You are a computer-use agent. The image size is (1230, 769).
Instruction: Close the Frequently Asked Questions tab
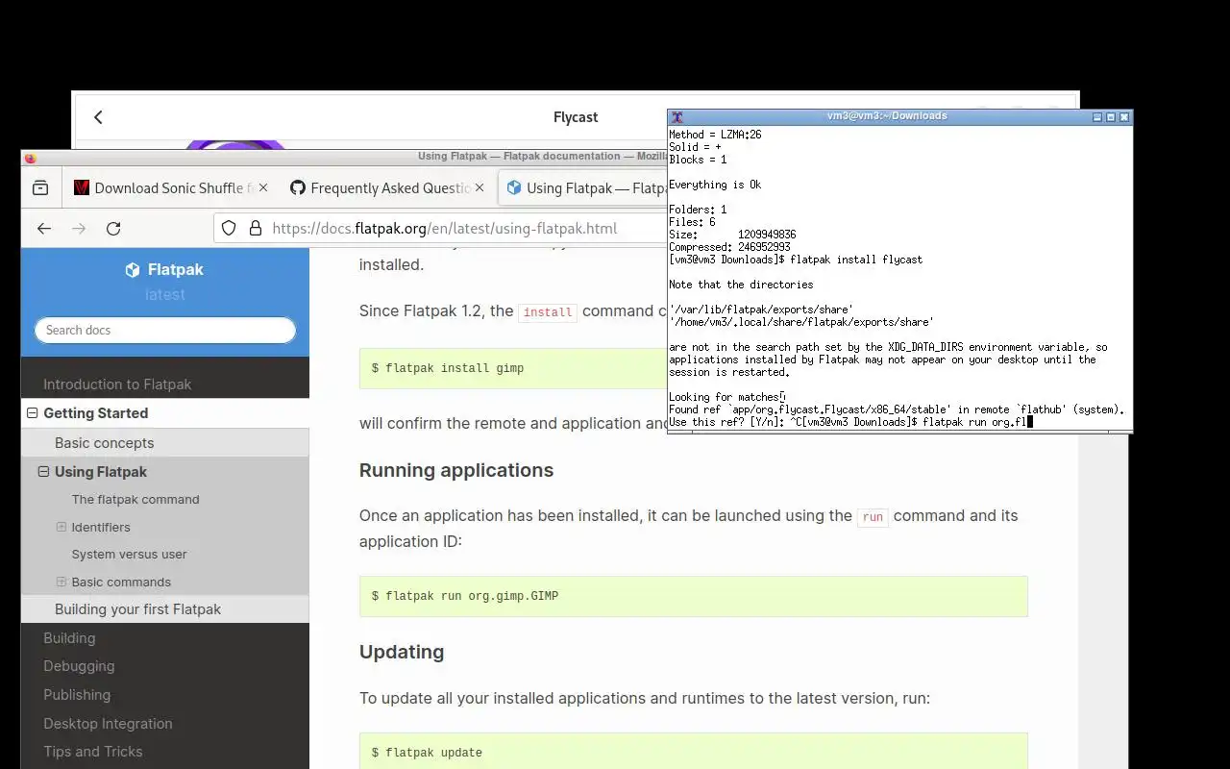(480, 188)
